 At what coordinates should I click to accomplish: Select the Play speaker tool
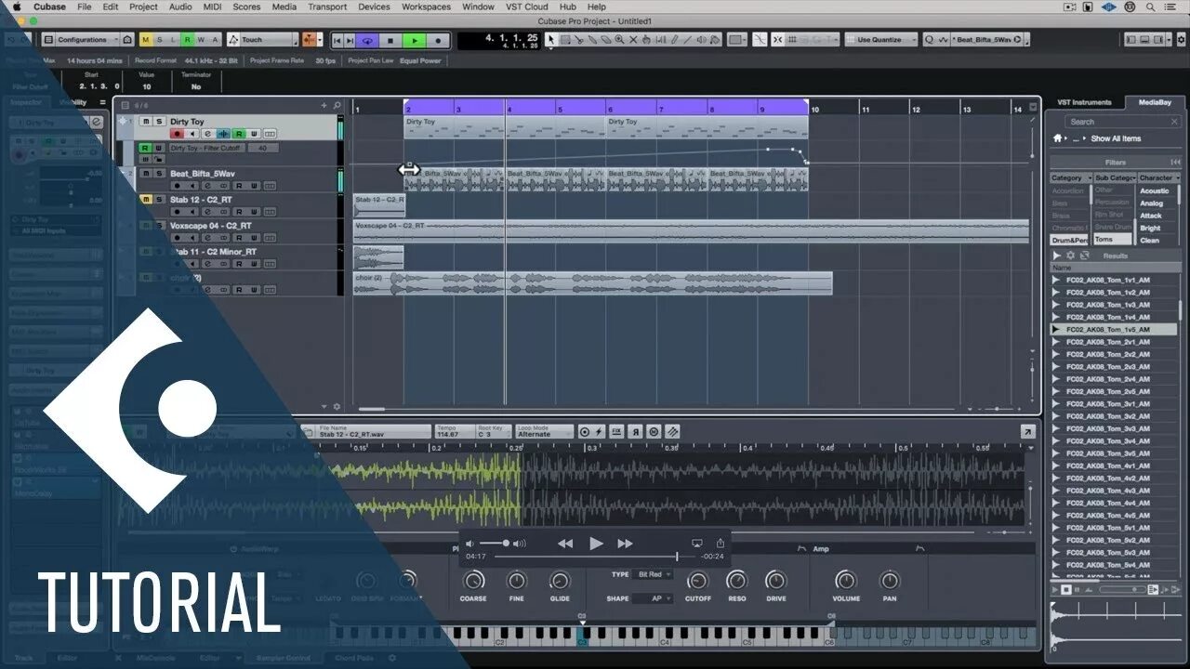coord(701,40)
